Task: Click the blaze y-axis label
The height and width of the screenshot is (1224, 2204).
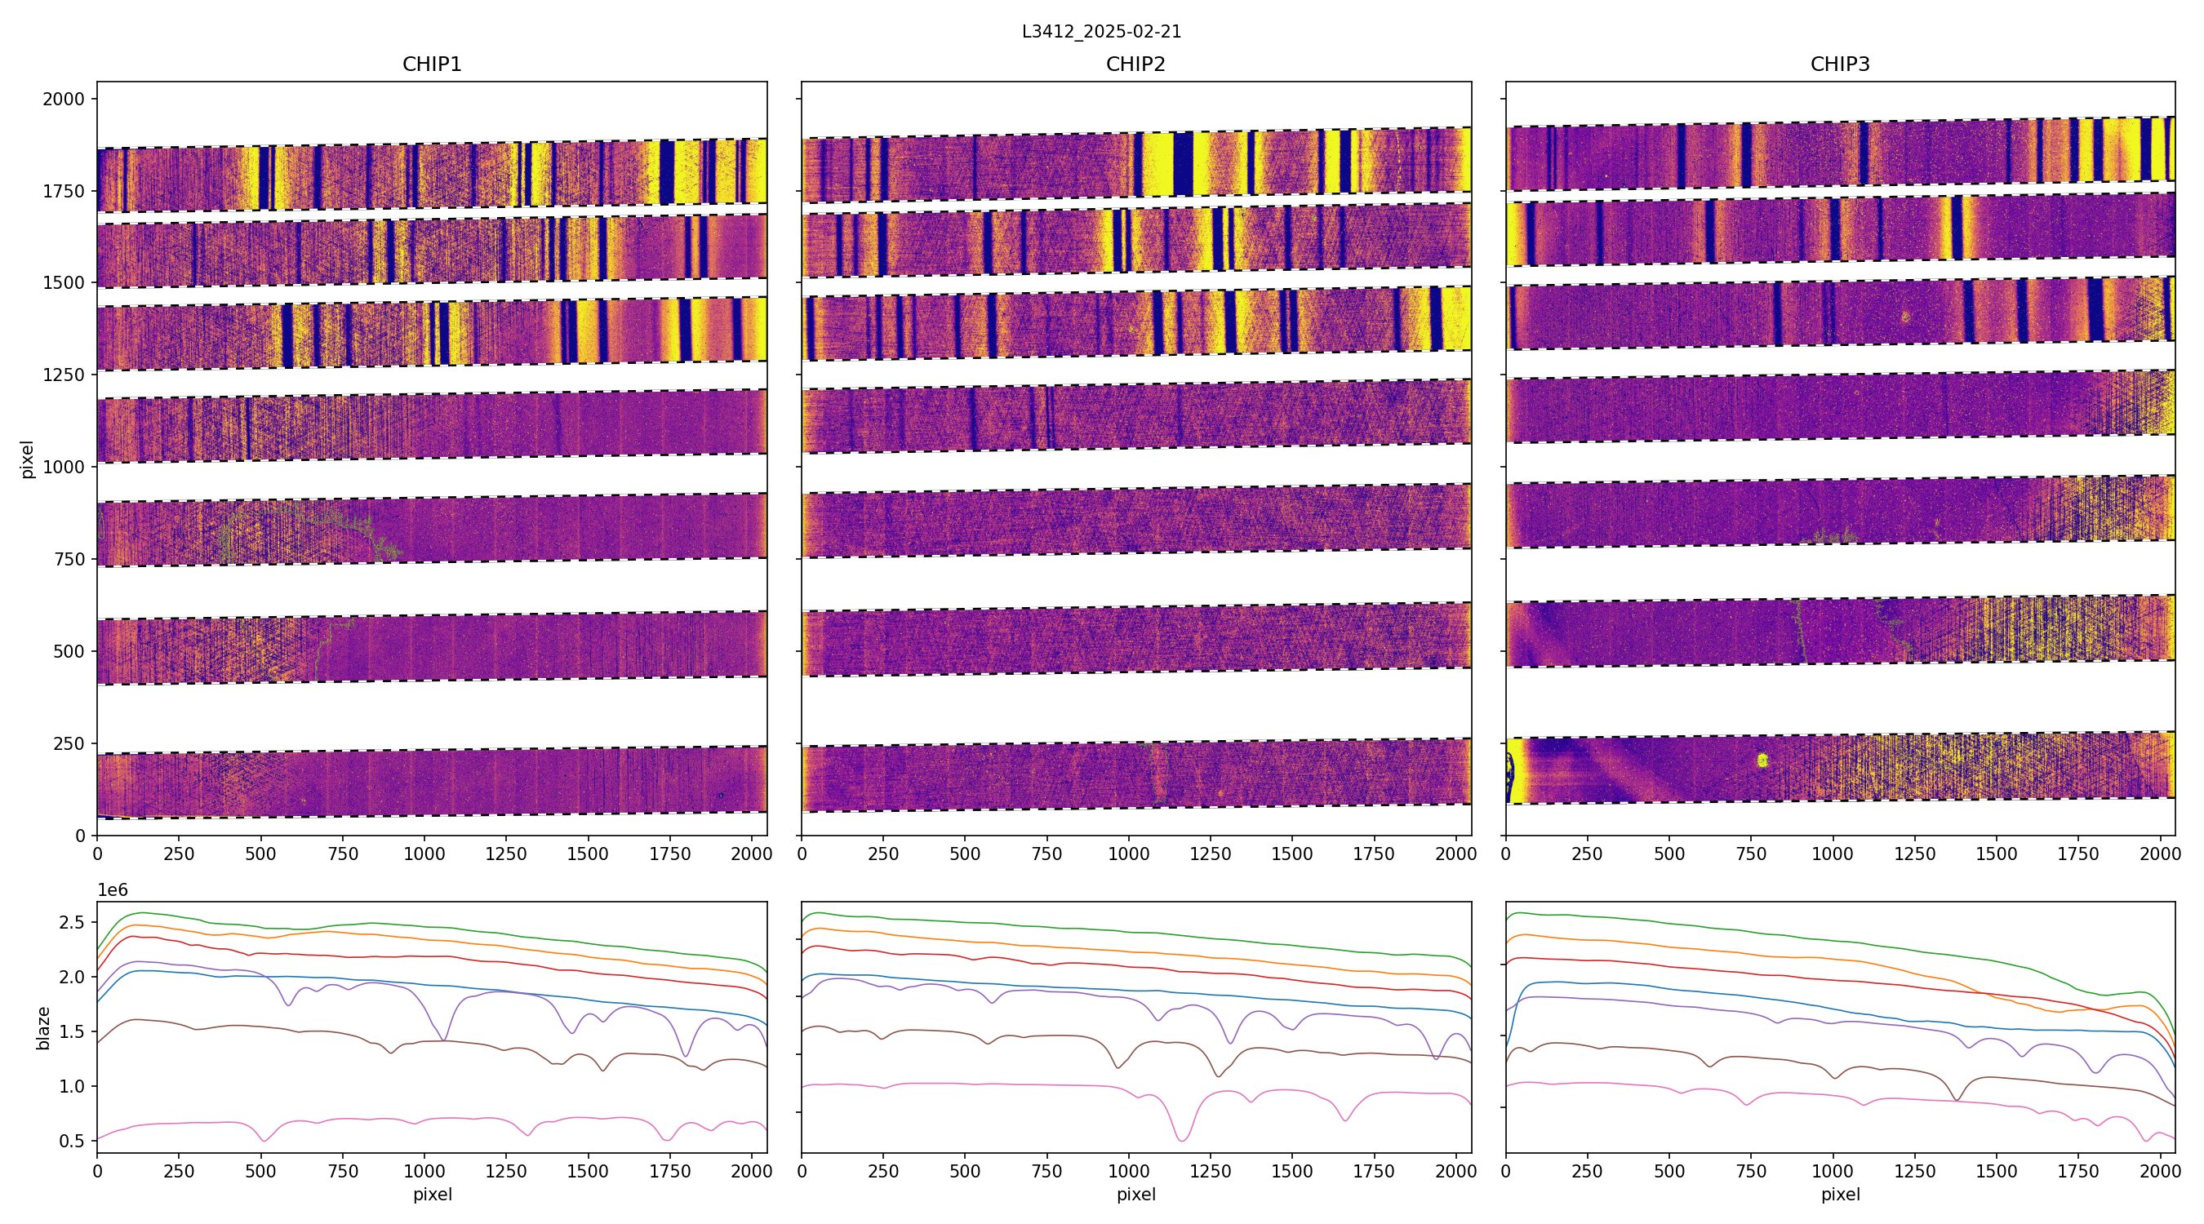Action: click(42, 1027)
